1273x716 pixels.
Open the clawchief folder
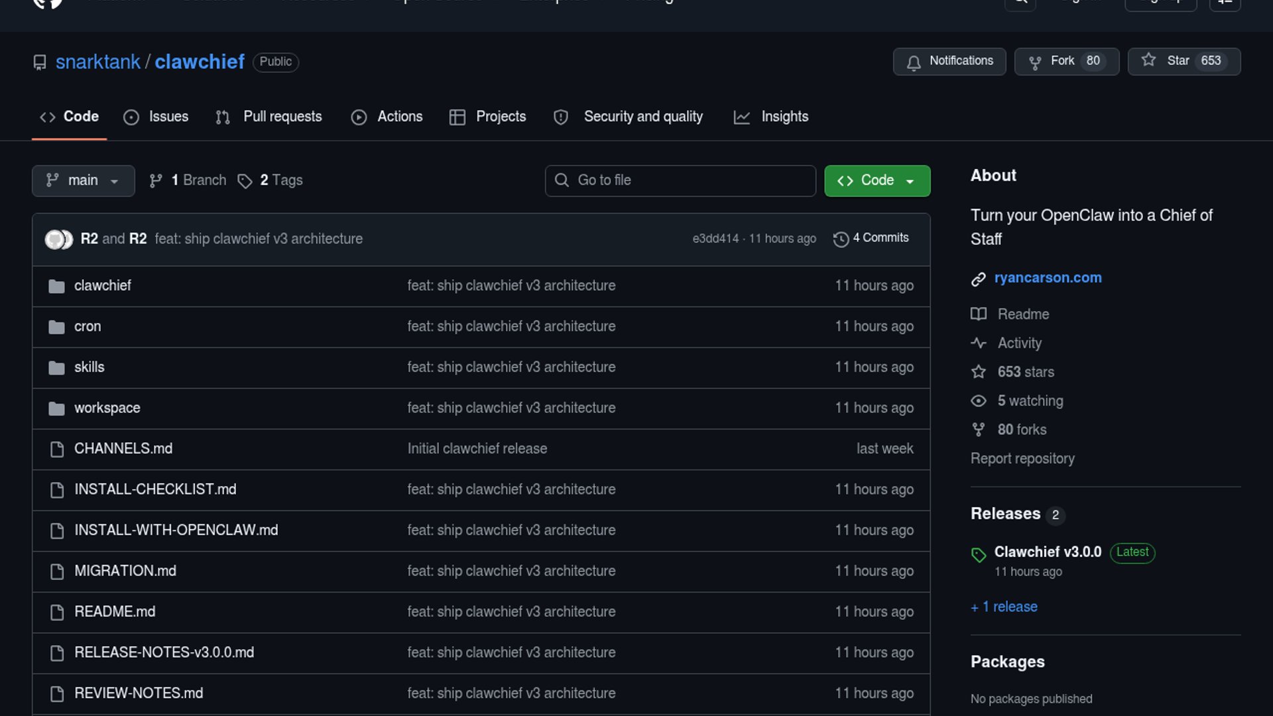click(102, 286)
